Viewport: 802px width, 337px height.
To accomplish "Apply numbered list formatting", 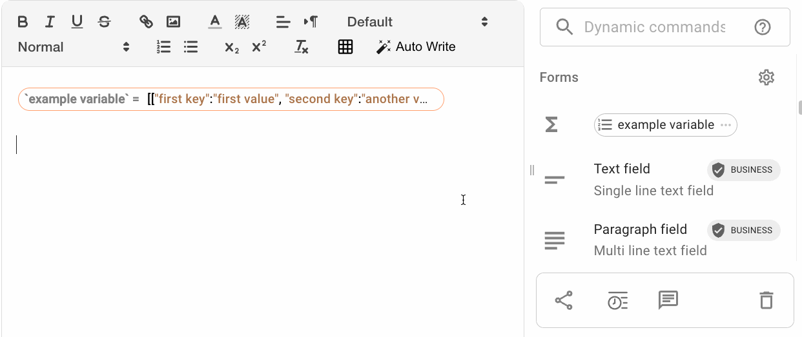I will [x=163, y=47].
